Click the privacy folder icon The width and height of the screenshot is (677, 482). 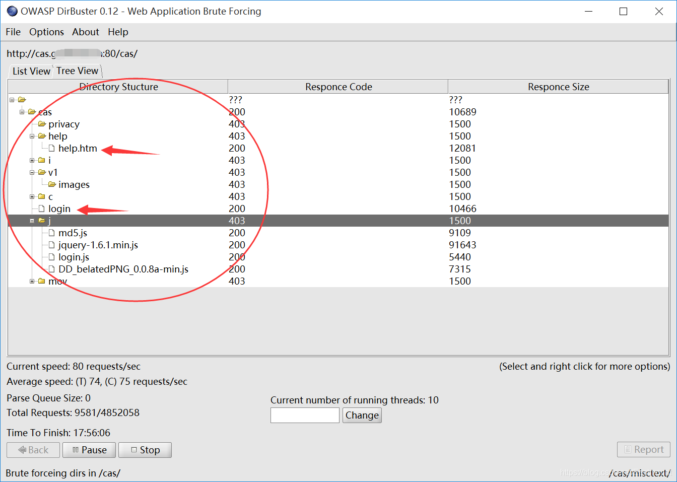pyautogui.click(x=42, y=124)
